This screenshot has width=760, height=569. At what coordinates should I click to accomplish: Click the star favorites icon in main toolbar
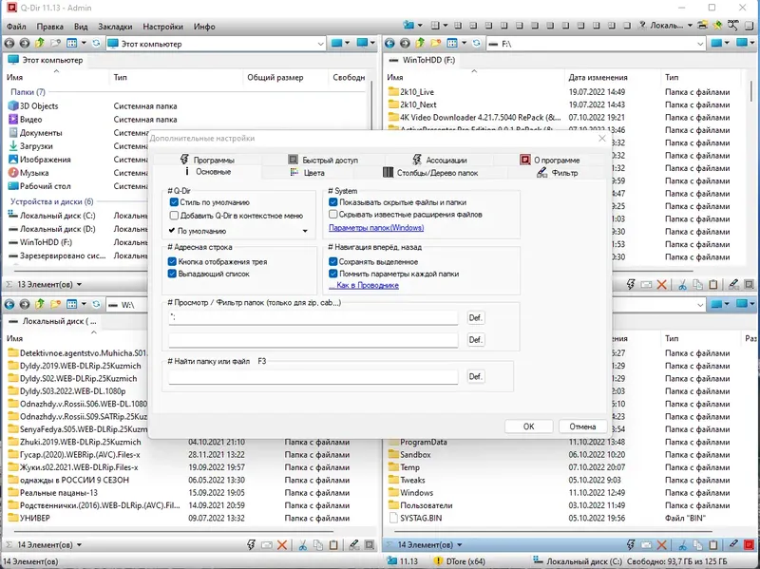[717, 26]
